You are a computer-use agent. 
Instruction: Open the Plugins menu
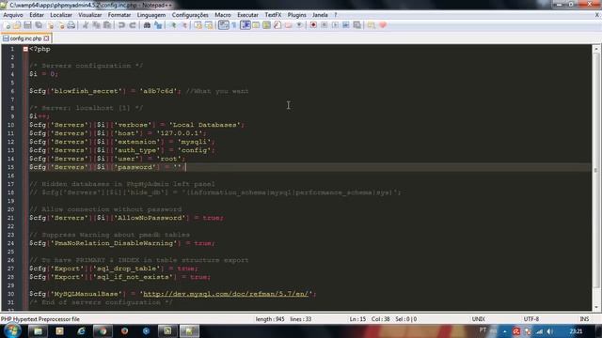pos(297,15)
